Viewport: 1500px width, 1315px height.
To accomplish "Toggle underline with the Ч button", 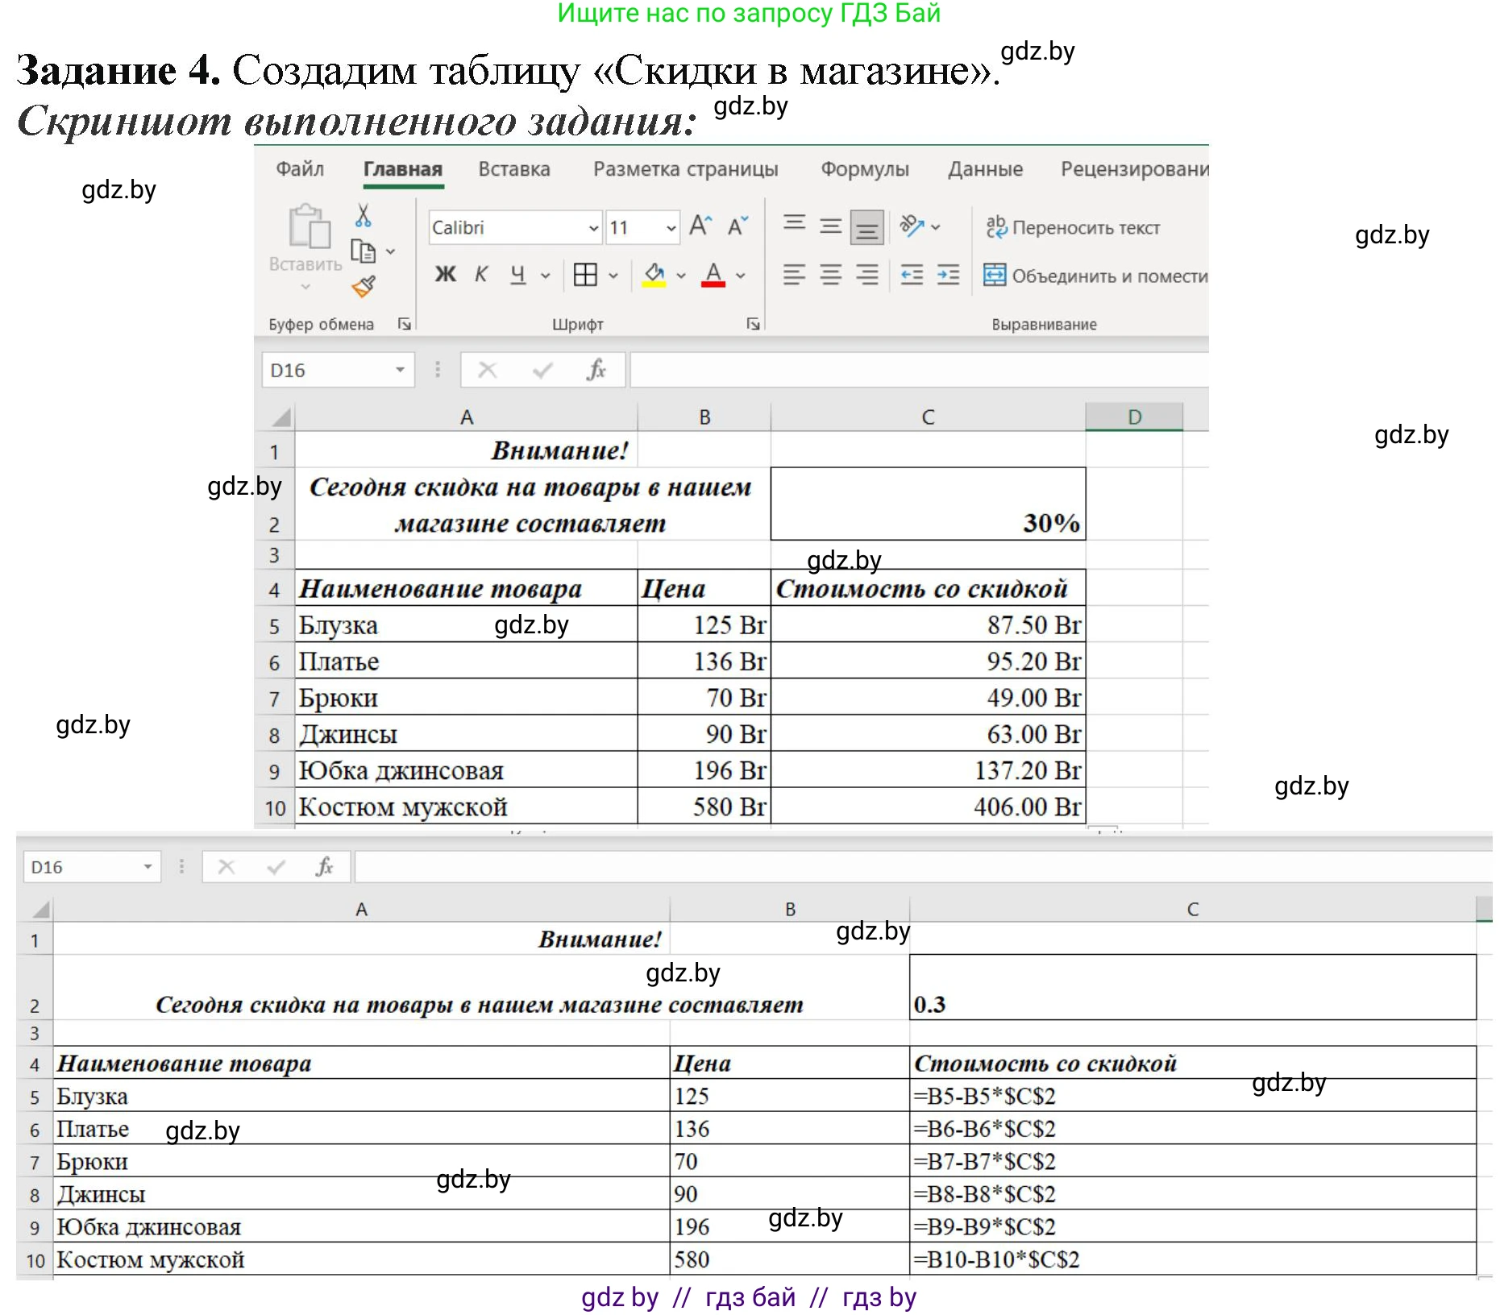I will (520, 275).
